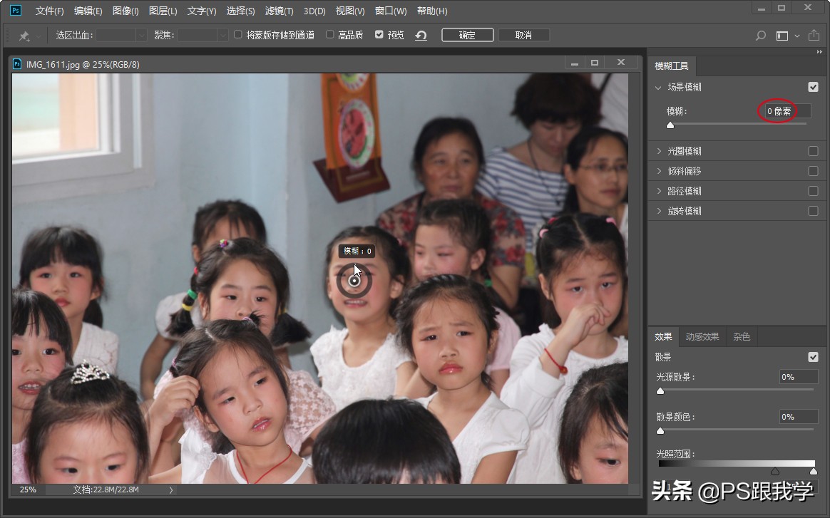Click the 光源散景 slider handle

pyautogui.click(x=660, y=390)
